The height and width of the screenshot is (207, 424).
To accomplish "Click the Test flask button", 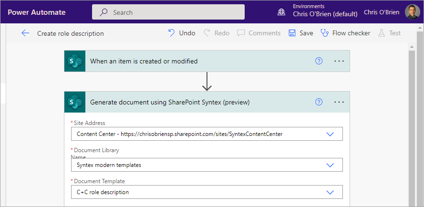I will (389, 33).
